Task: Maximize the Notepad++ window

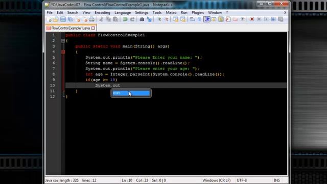Action: coord(270,4)
